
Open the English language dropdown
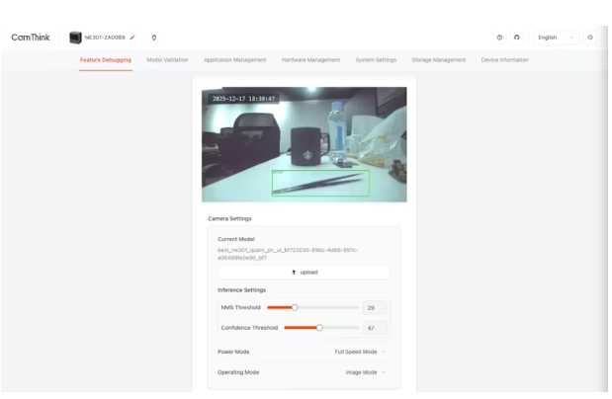[556, 38]
